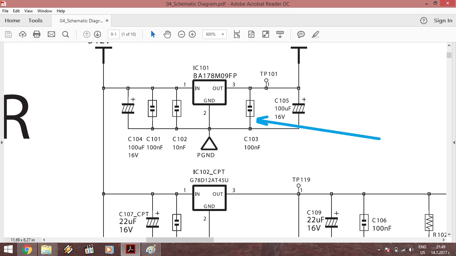The height and width of the screenshot is (256, 456).
Task: Click the page number field showing 9-1
Action: coord(113,34)
